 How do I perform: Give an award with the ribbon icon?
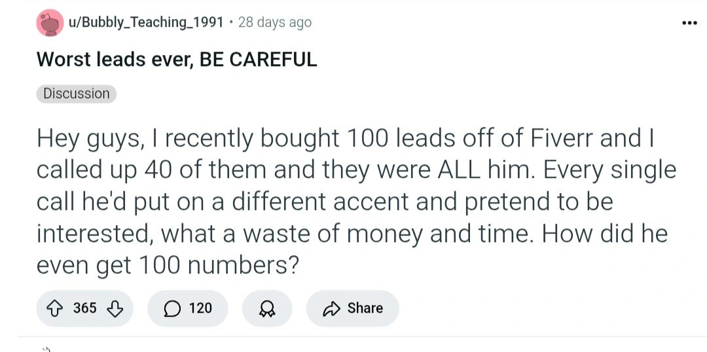point(267,309)
